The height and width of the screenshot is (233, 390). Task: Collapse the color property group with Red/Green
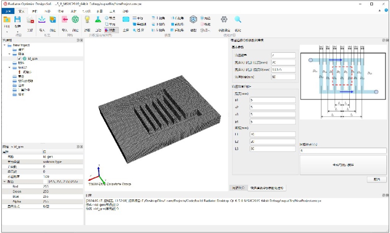pos(4,182)
